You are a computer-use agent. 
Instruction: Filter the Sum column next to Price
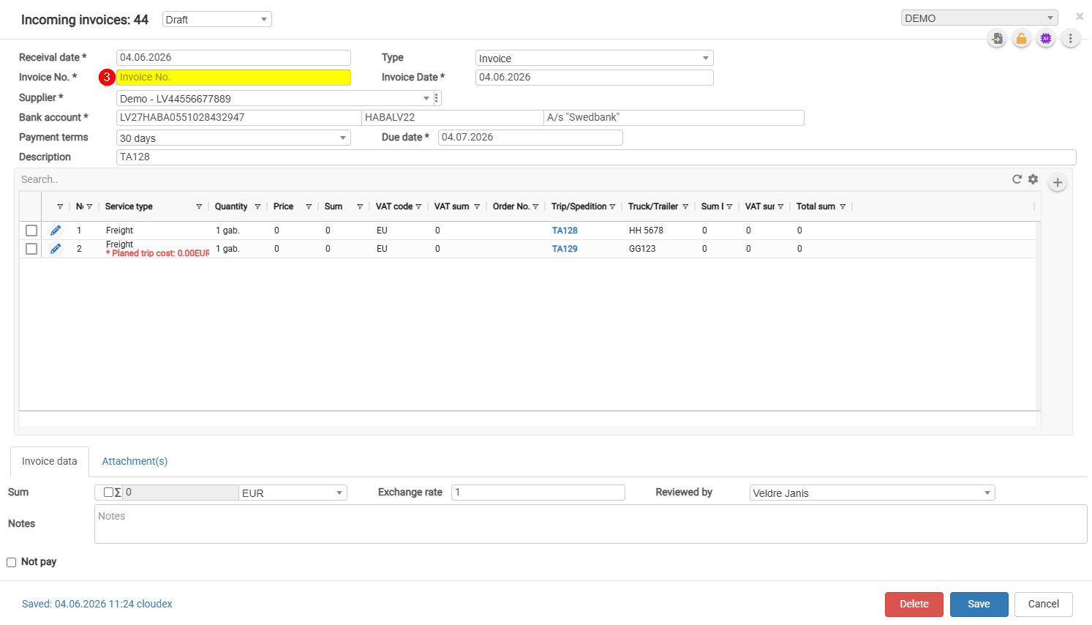tap(360, 206)
